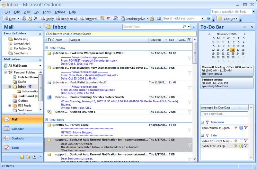Minimize the To-Do Bar double-chevron
Viewport: 257px width, 170px height.
[244, 27]
